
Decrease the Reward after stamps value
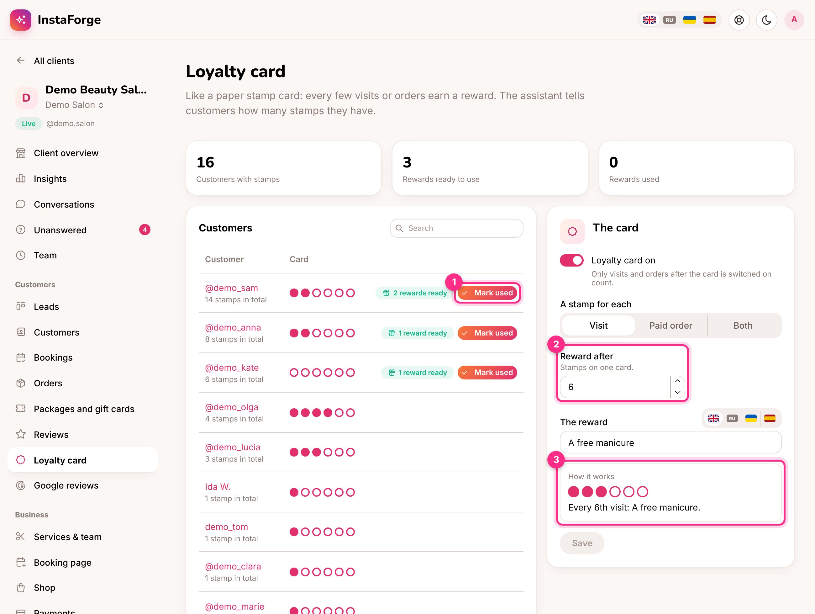677,393
